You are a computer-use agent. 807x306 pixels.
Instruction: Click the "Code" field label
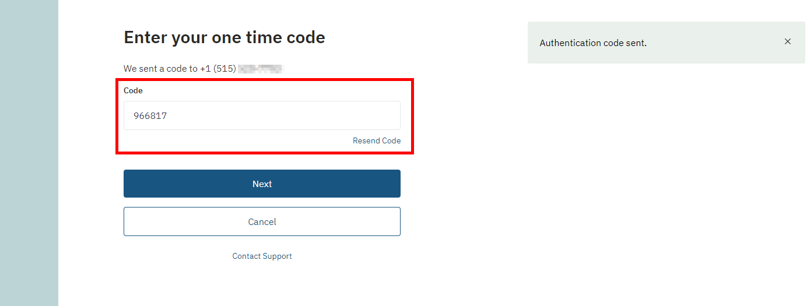click(x=133, y=90)
